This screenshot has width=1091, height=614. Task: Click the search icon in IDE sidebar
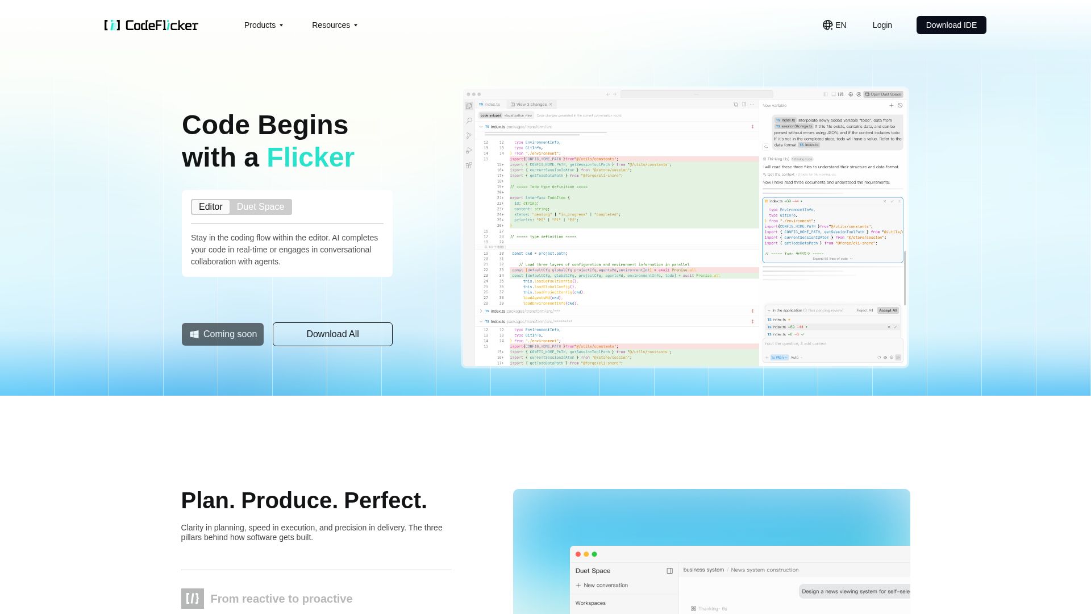tap(469, 121)
